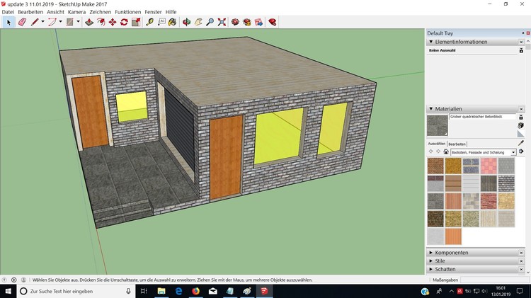Open the Zeichnen menu
531x298 pixels.
[x=101, y=12]
